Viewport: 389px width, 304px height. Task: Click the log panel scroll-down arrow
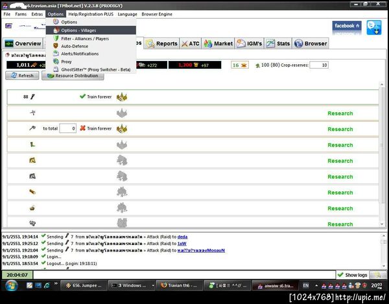point(383,266)
